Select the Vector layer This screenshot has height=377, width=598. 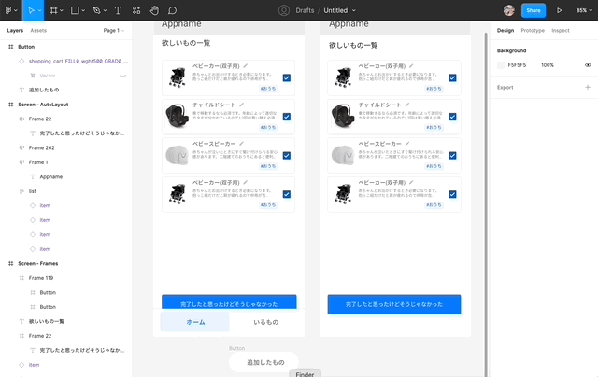tap(48, 76)
